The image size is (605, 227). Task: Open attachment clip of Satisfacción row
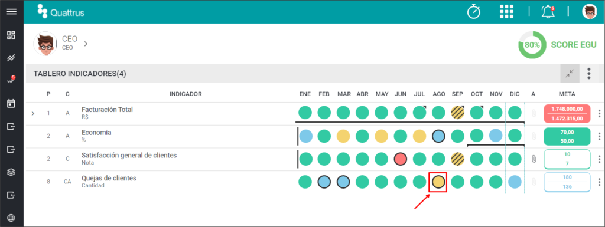[x=534, y=159]
